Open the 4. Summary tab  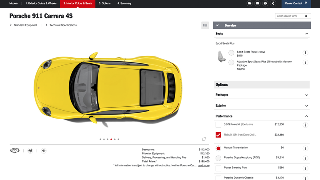pos(124,3)
